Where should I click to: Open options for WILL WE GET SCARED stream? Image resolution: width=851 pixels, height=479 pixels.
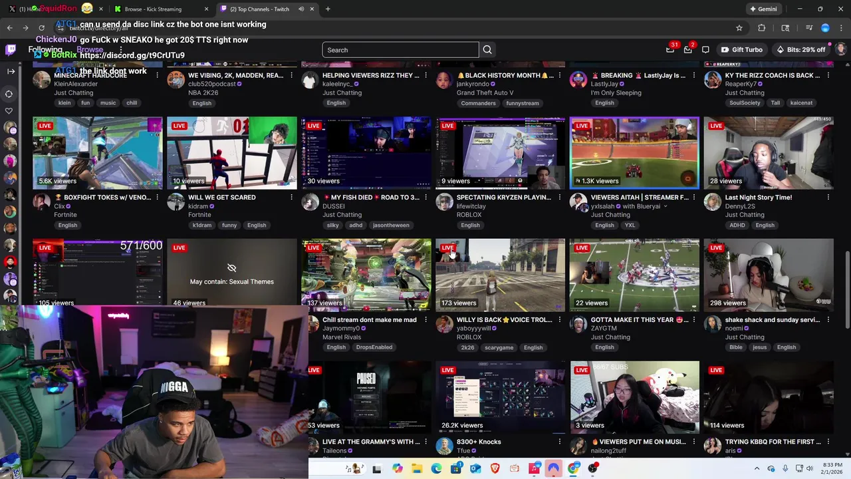click(291, 198)
